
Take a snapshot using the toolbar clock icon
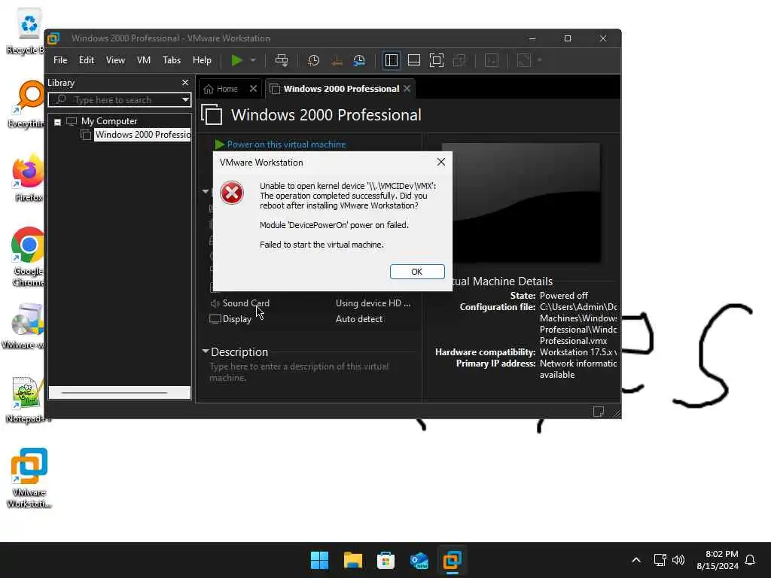click(314, 60)
